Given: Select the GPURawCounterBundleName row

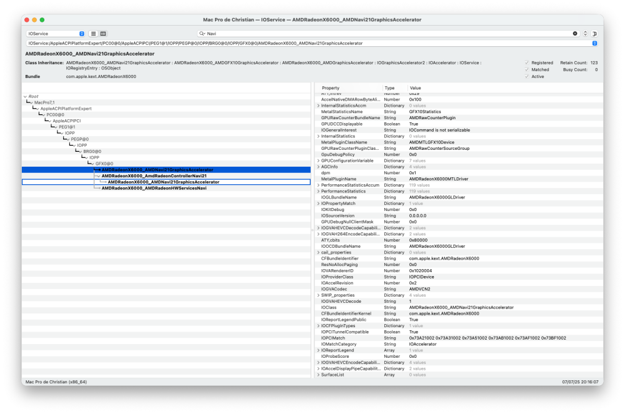Looking at the screenshot, I should point(458,118).
